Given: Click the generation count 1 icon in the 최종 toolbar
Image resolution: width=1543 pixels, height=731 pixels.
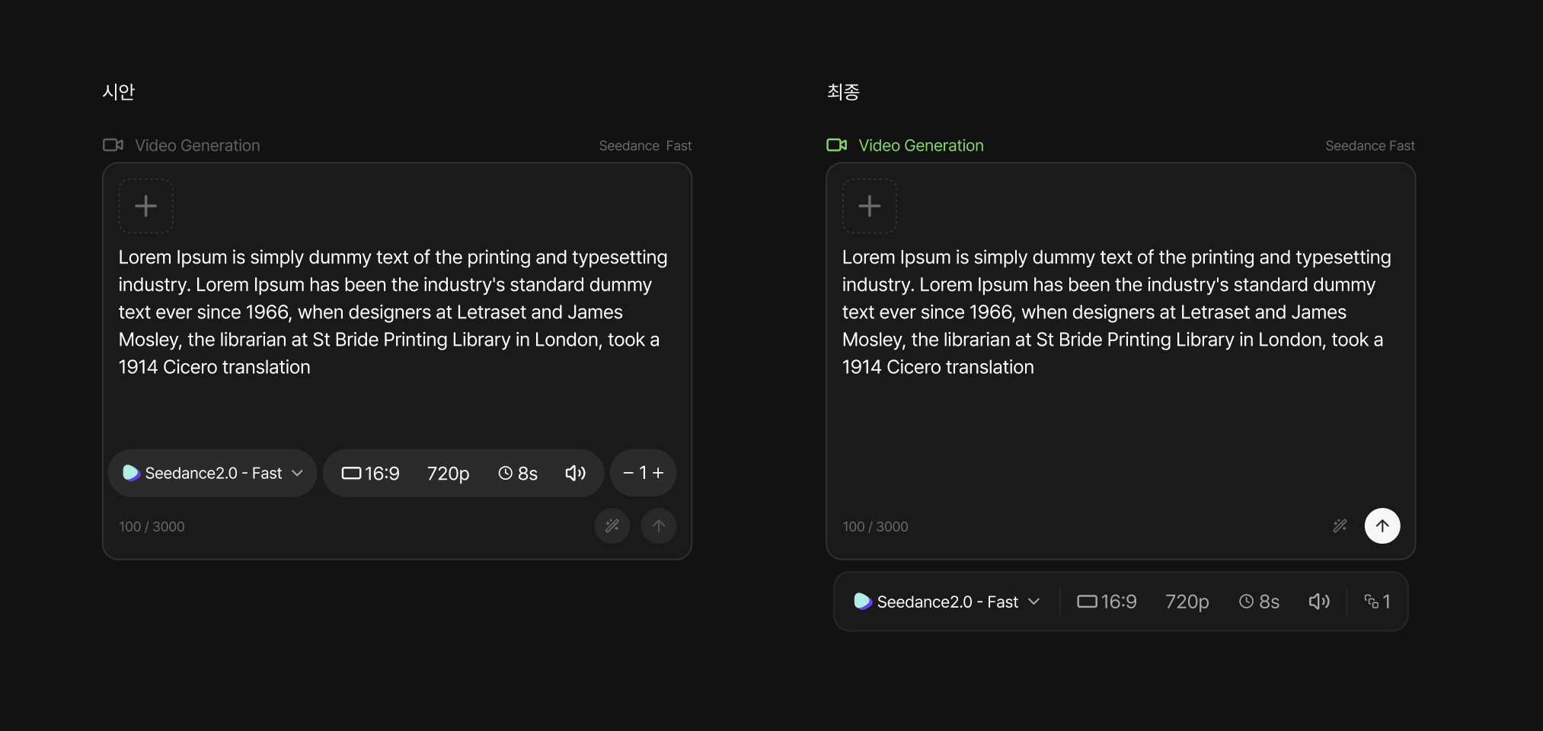Looking at the screenshot, I should pyautogui.click(x=1377, y=602).
